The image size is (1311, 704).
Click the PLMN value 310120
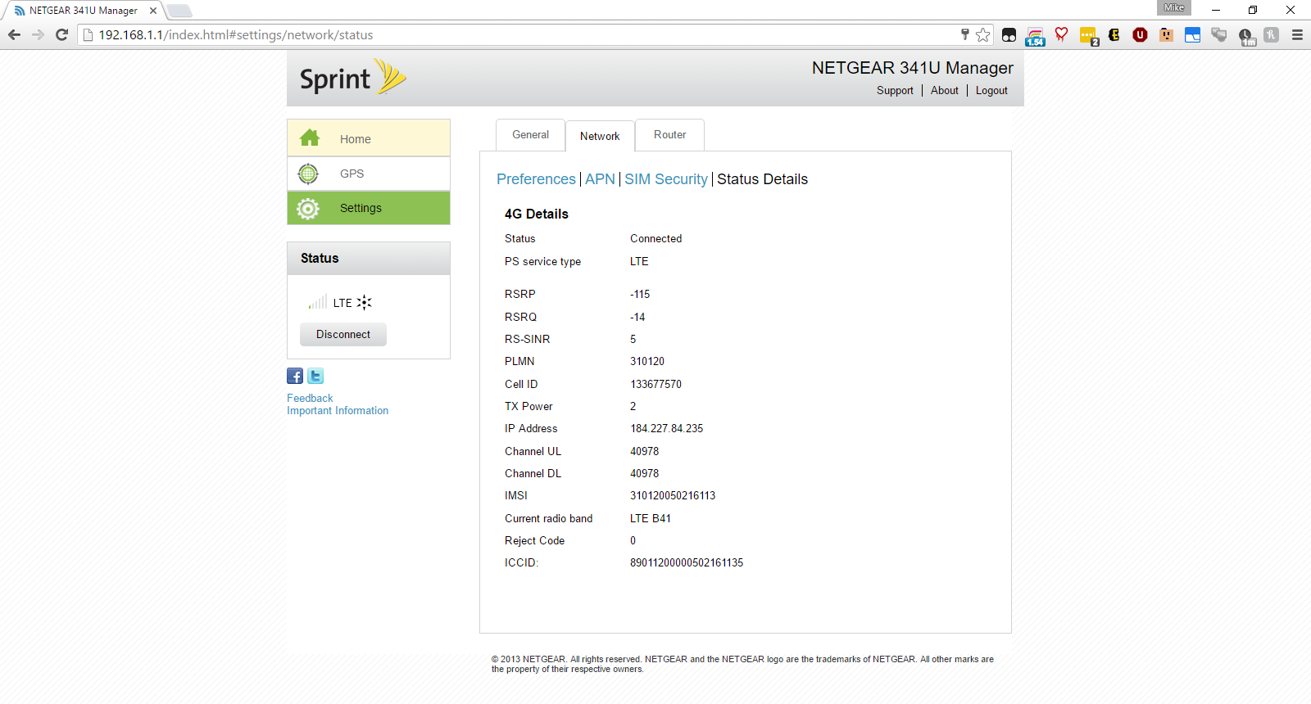(647, 361)
